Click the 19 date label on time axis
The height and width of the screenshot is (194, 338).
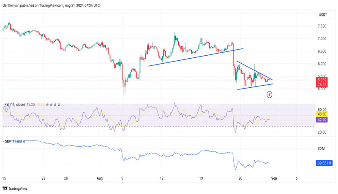tap(201, 178)
